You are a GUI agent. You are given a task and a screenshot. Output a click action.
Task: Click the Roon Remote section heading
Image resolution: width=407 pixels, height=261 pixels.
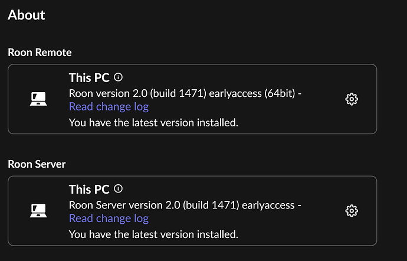pyautogui.click(x=40, y=53)
